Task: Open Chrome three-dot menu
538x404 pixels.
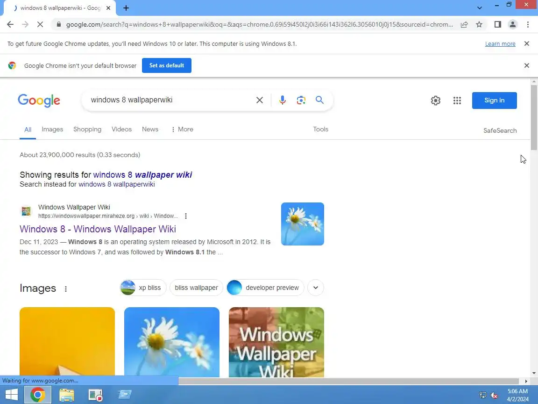Action: click(x=528, y=24)
